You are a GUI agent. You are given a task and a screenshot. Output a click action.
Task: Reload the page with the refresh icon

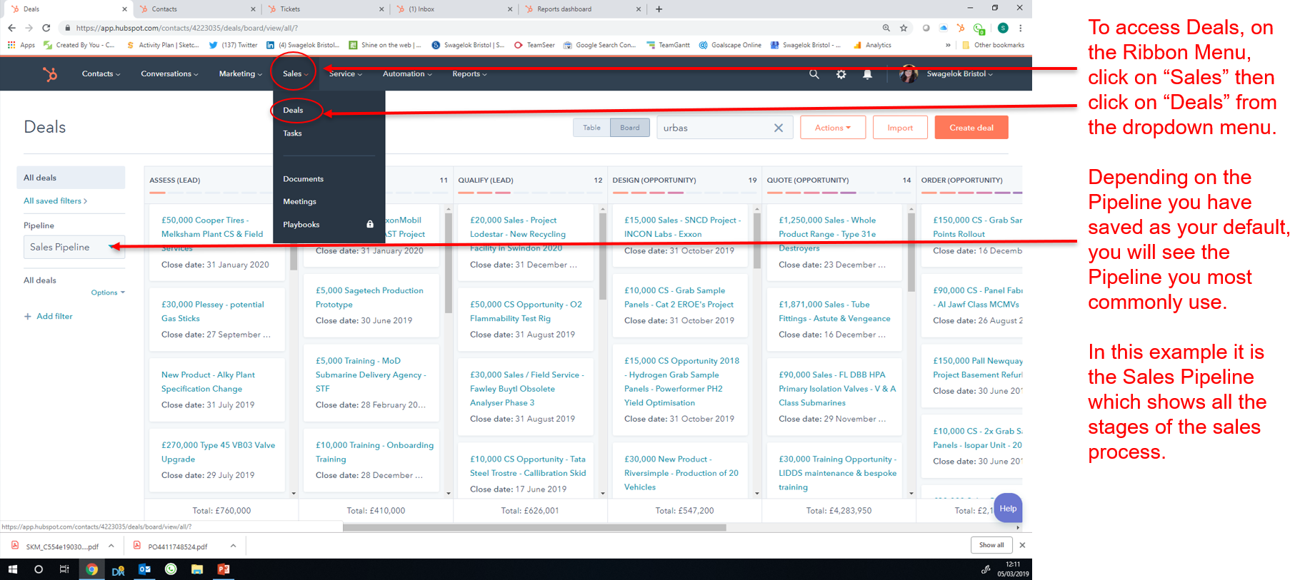coord(46,28)
